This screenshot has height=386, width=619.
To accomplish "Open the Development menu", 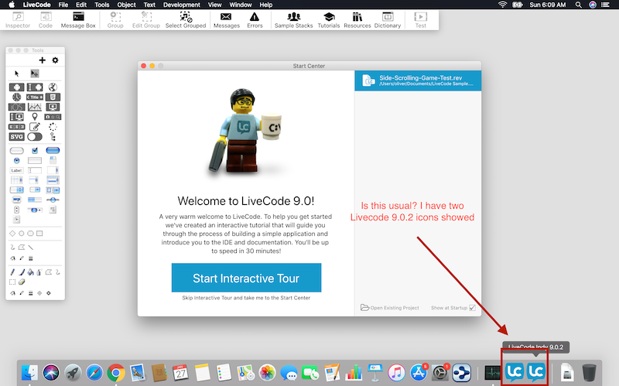I will [182, 5].
